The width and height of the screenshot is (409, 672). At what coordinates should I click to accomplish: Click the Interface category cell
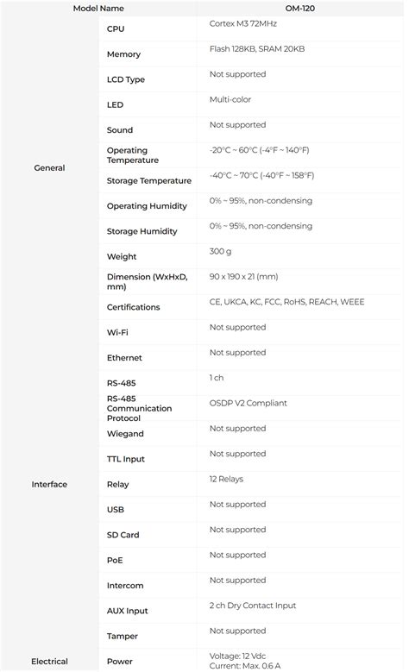pos(49,484)
